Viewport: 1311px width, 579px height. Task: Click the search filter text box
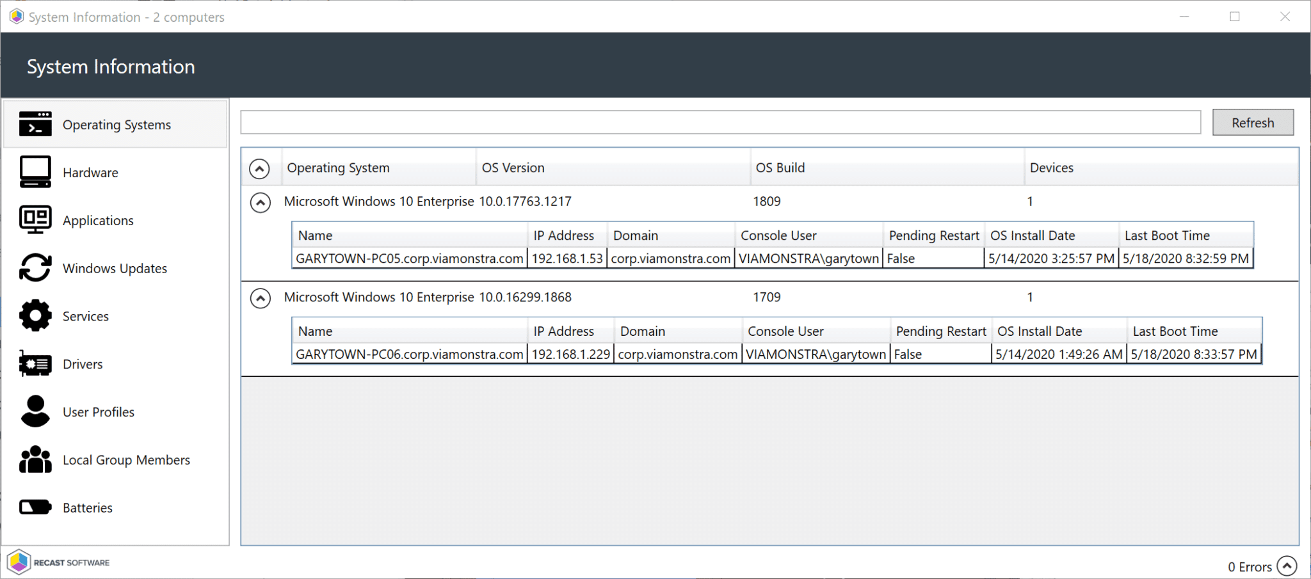click(720, 122)
